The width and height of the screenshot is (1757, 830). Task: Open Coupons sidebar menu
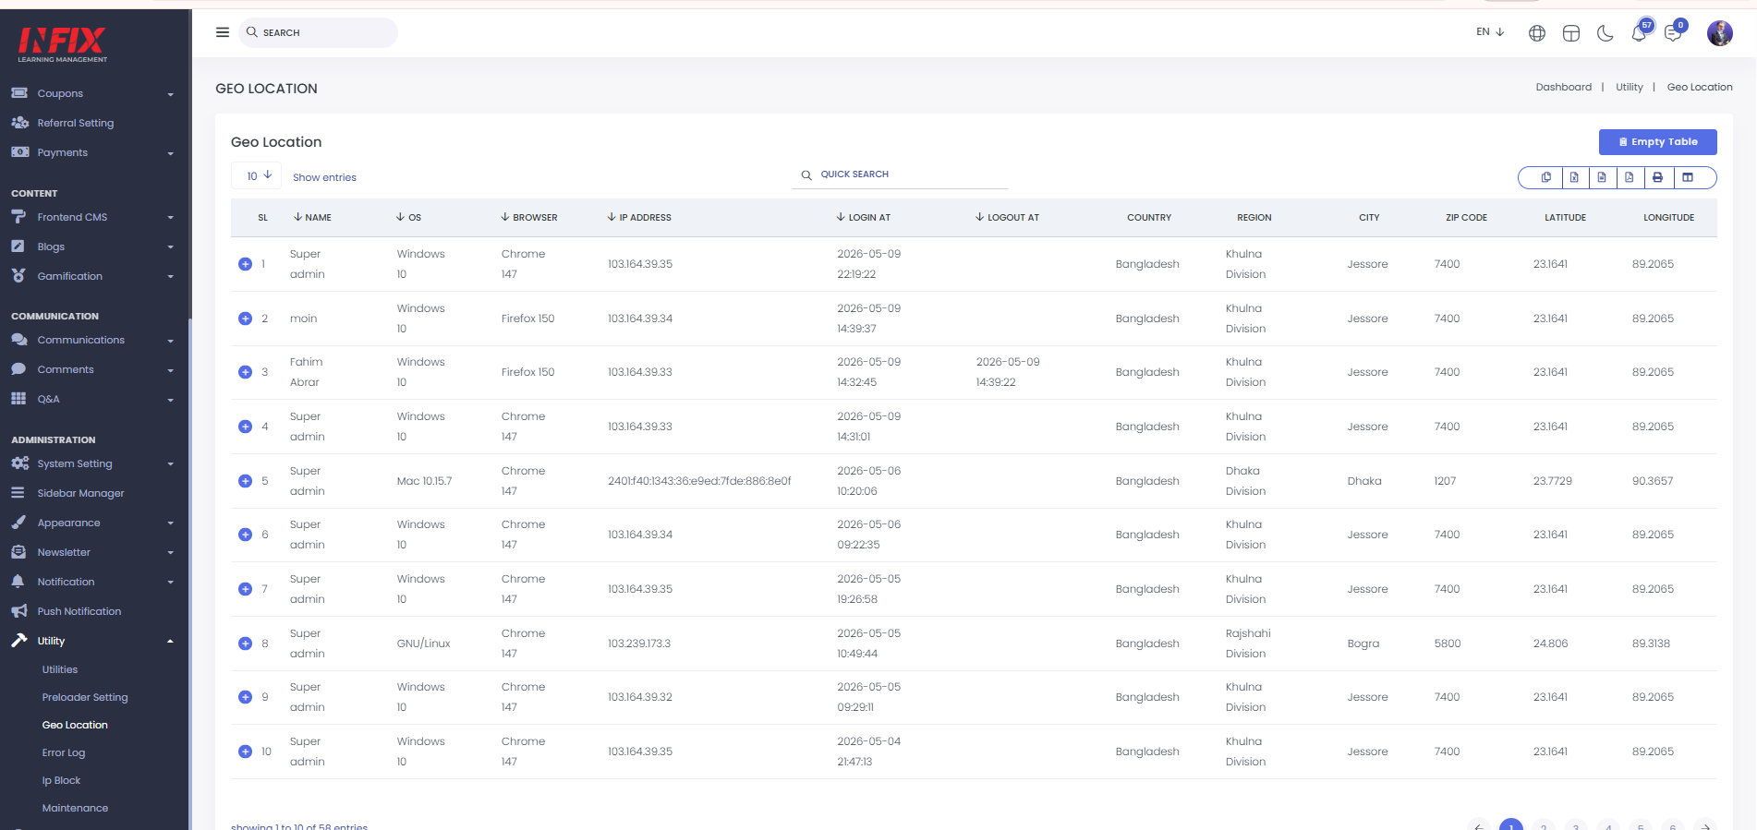pos(92,93)
